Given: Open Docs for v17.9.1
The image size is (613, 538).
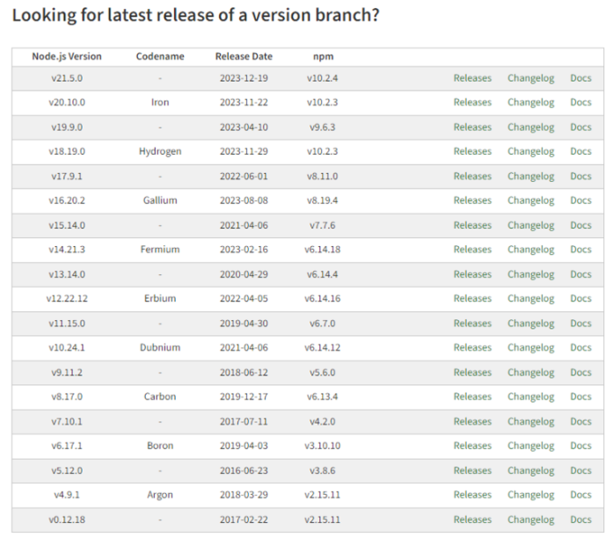Looking at the screenshot, I should 580,176.
